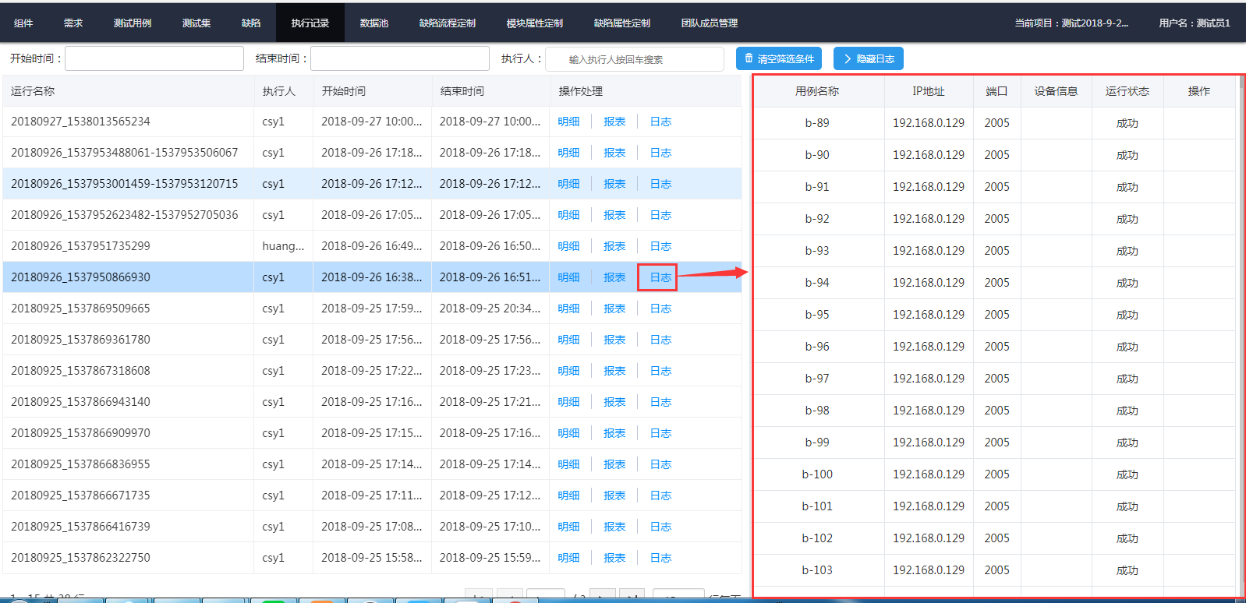View 报表 for run 20180926_1537951735299
Screen dimensions: 1246x603
click(614, 246)
